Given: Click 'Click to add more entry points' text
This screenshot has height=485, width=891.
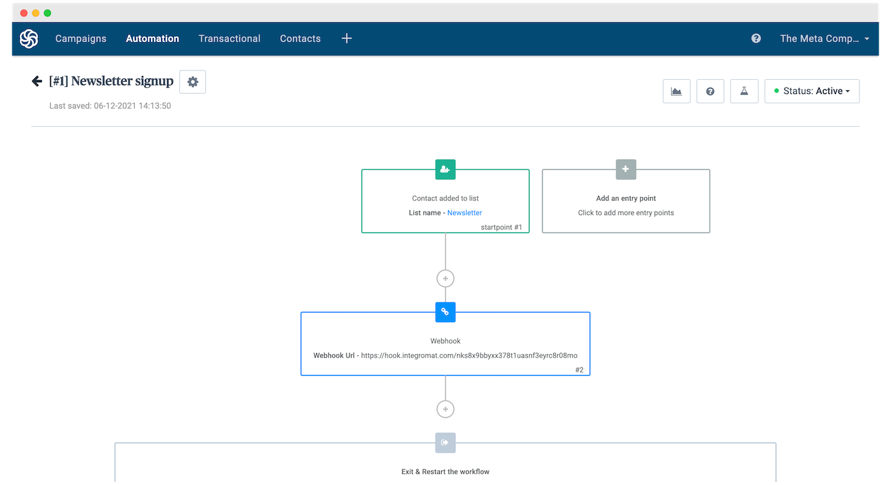Looking at the screenshot, I should 626,213.
